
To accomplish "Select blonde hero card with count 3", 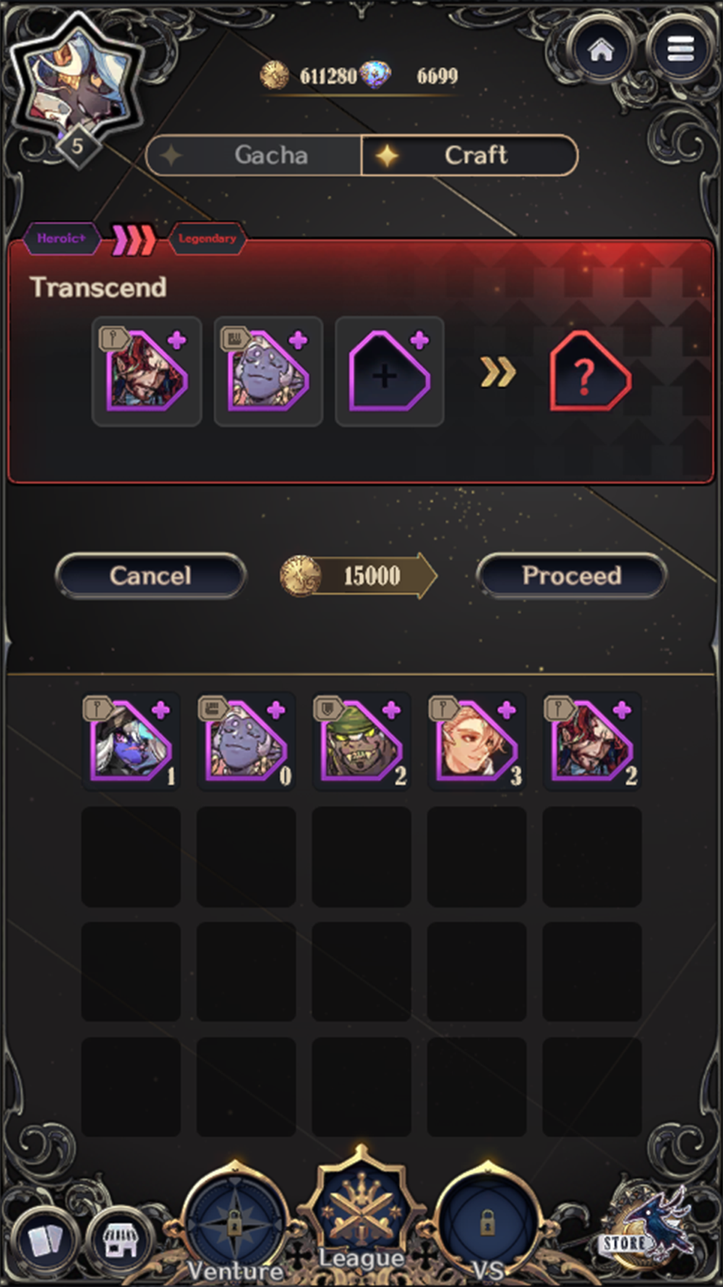I will pyautogui.click(x=476, y=741).
